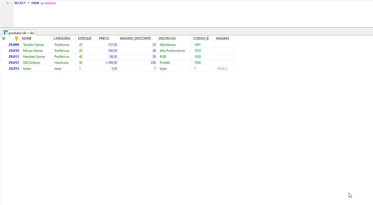The image size is (373, 205).
Task: Sort by the PRECO column header
Action: (x=108, y=39)
